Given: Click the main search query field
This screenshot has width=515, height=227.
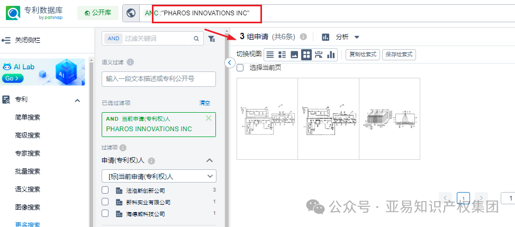Looking at the screenshot, I should 328,13.
